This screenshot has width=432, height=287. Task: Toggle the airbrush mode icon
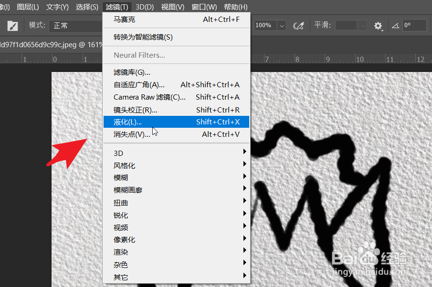pos(298,25)
